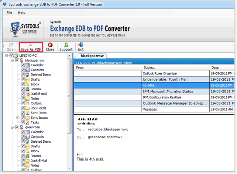Select 'Undeliverable: Fourth Mail.' row

point(154,79)
